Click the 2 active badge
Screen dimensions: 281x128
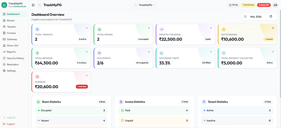(83, 39)
